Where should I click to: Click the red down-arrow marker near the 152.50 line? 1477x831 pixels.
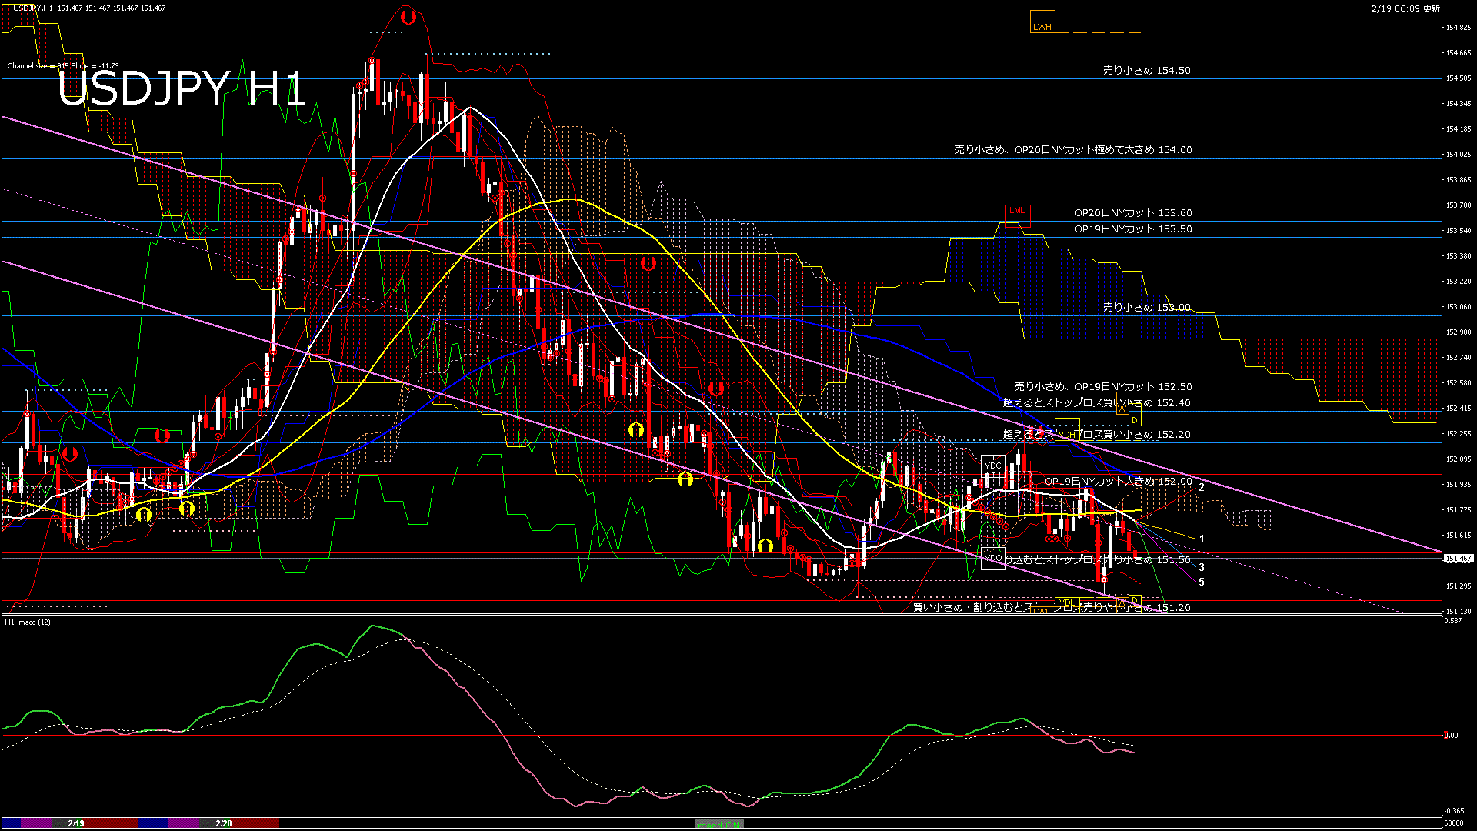(715, 389)
